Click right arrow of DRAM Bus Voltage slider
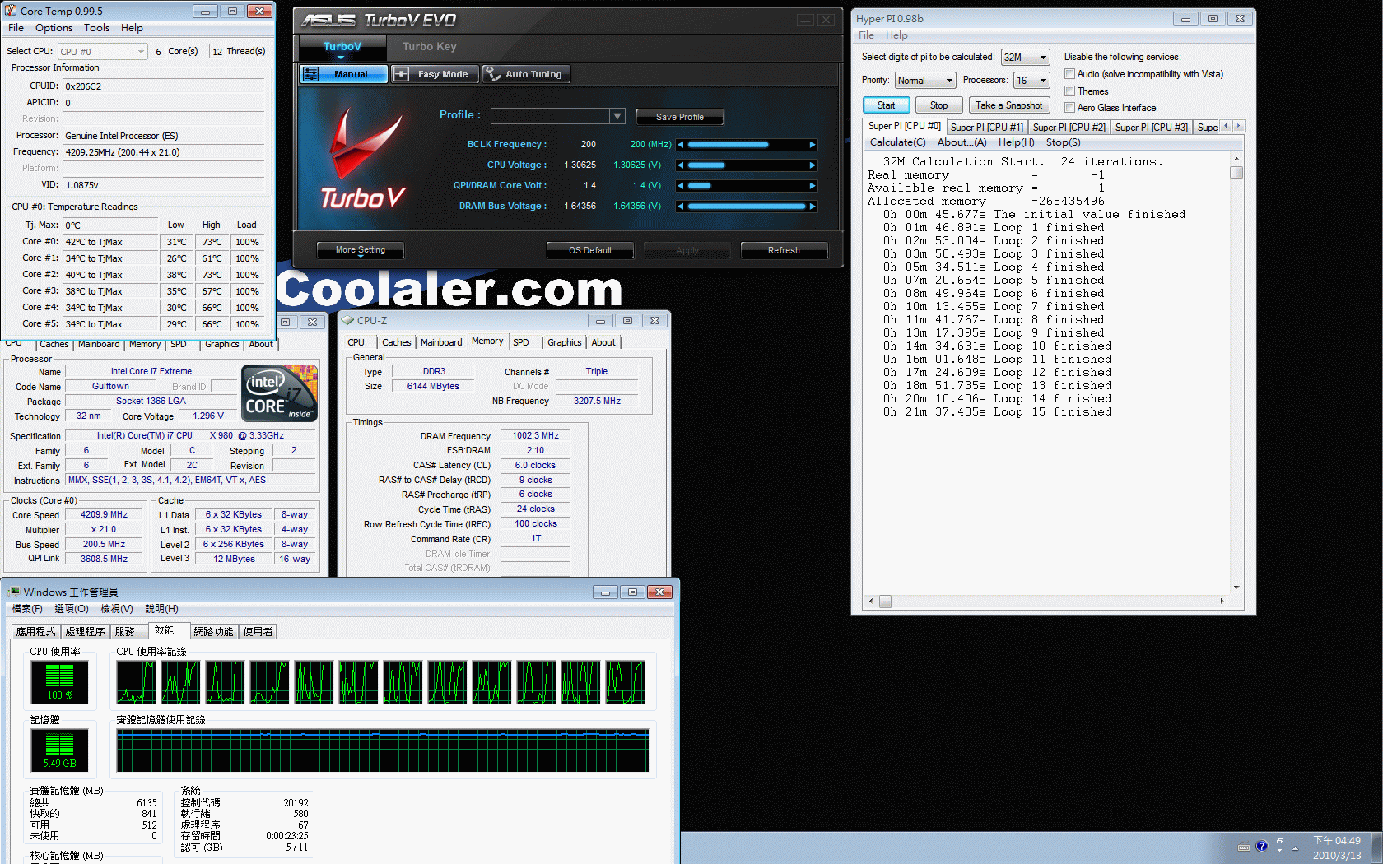 coord(813,207)
